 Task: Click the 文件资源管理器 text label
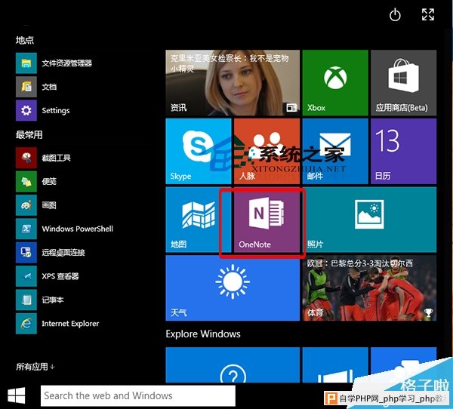[66, 63]
